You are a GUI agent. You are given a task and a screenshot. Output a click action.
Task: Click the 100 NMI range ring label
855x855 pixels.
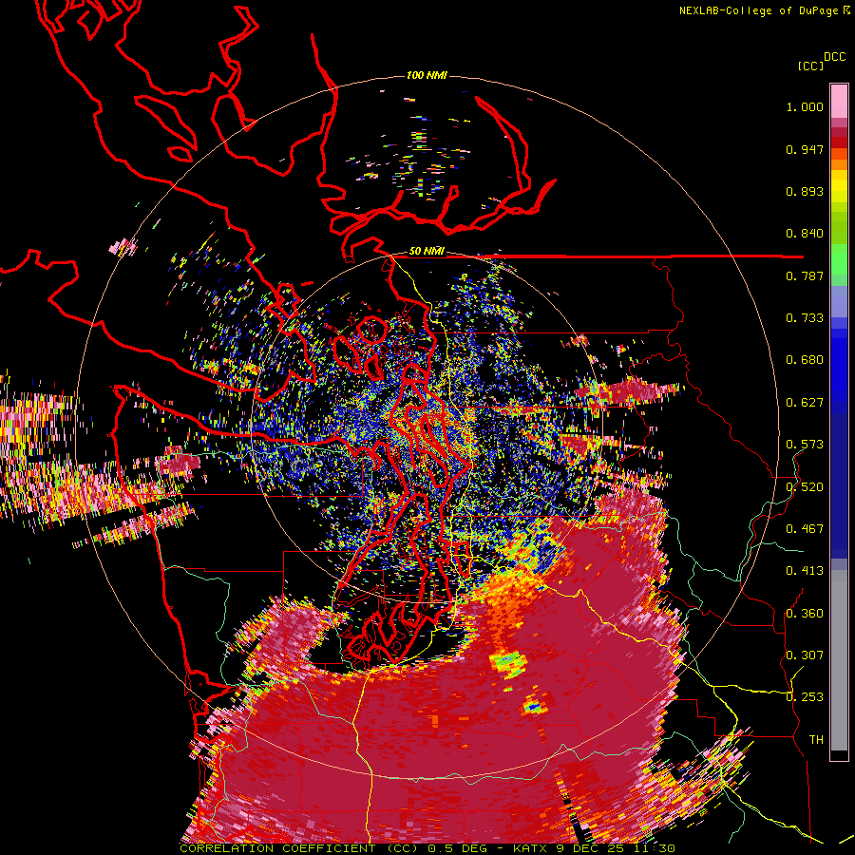click(x=427, y=75)
